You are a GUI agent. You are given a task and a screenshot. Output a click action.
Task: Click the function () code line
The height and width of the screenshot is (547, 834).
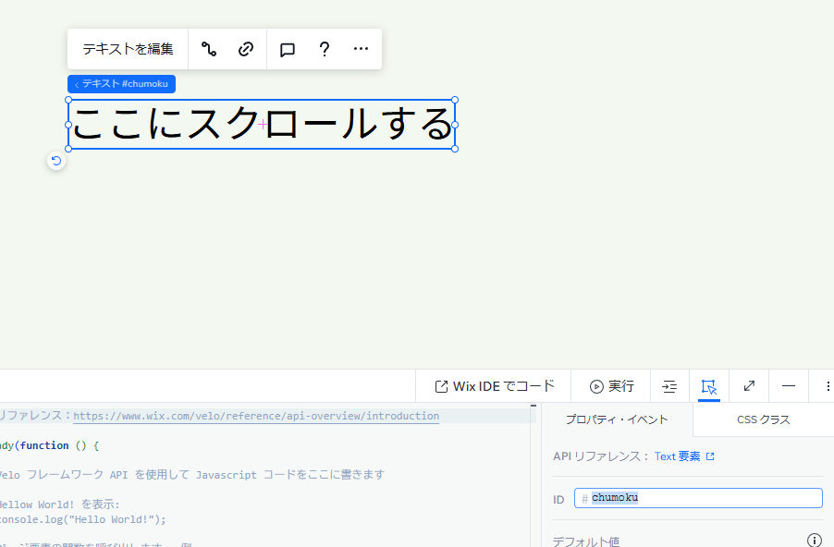(49, 445)
